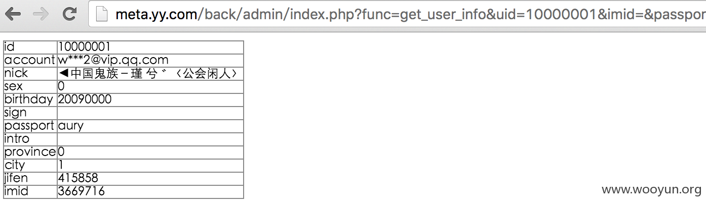Viewport: 706px width, 204px height.
Task: Click the empty sign value cell
Action: coord(150,113)
